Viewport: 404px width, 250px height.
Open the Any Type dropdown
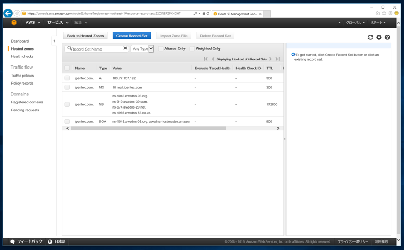click(142, 48)
